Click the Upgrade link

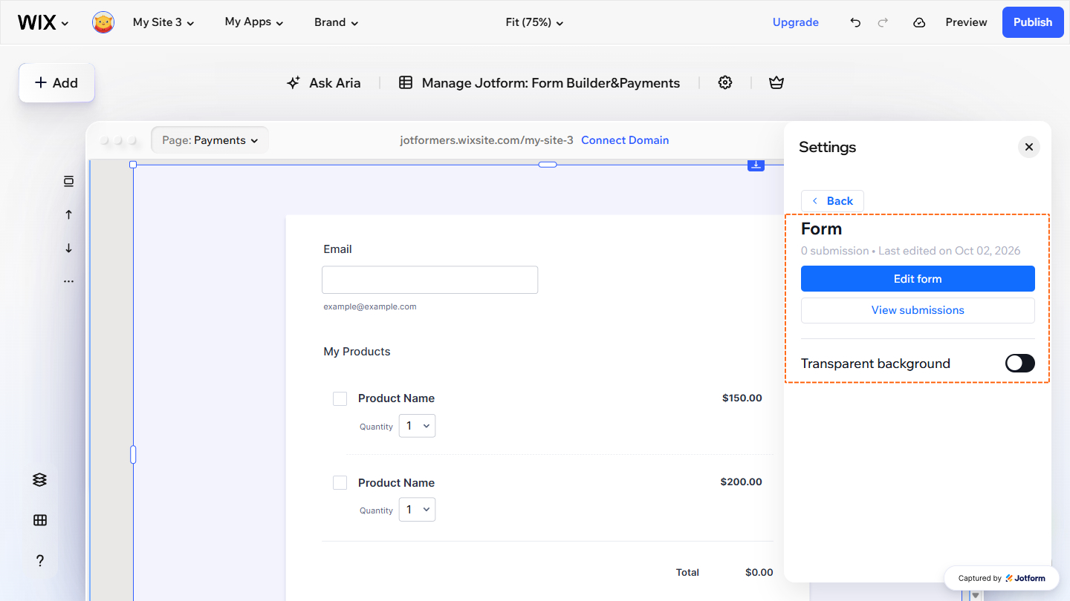point(796,22)
